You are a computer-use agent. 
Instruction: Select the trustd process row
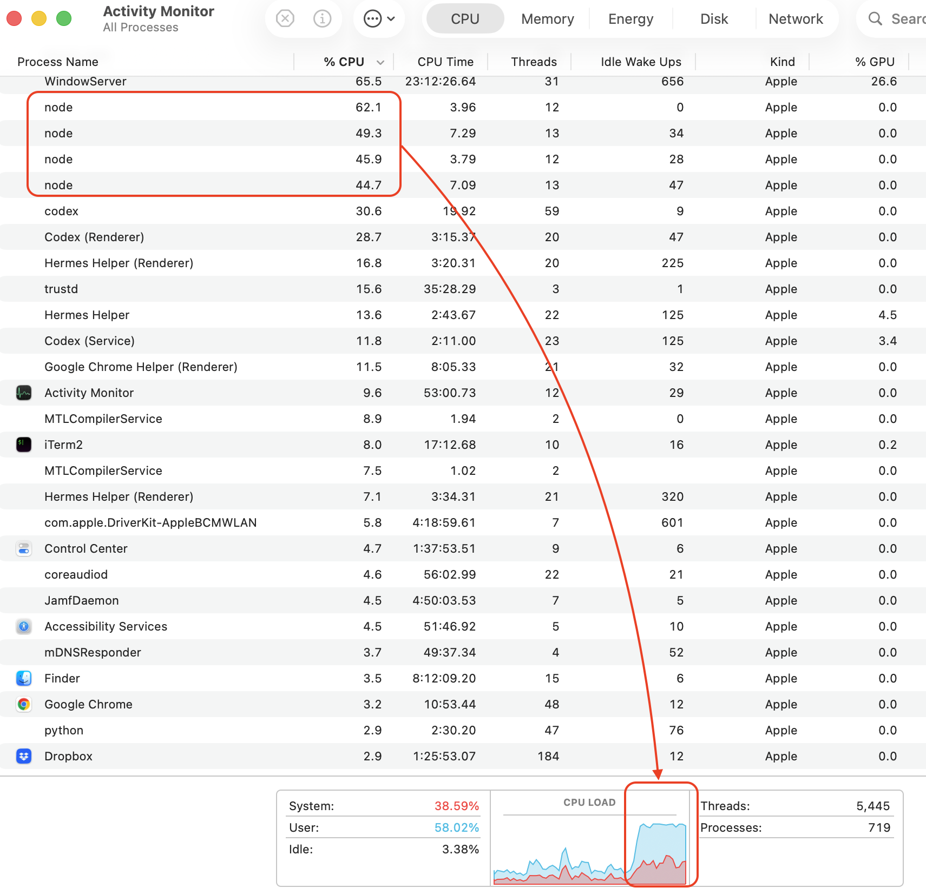463,289
